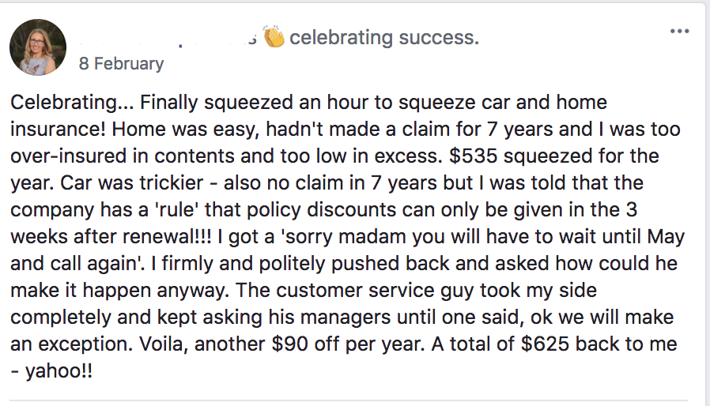Click the '8 February' post timestamp

121,64
